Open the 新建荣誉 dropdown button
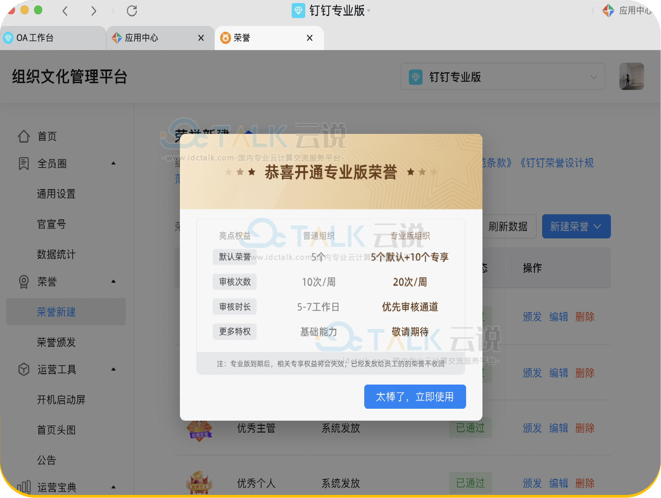This screenshot has width=661, height=498. tap(576, 226)
